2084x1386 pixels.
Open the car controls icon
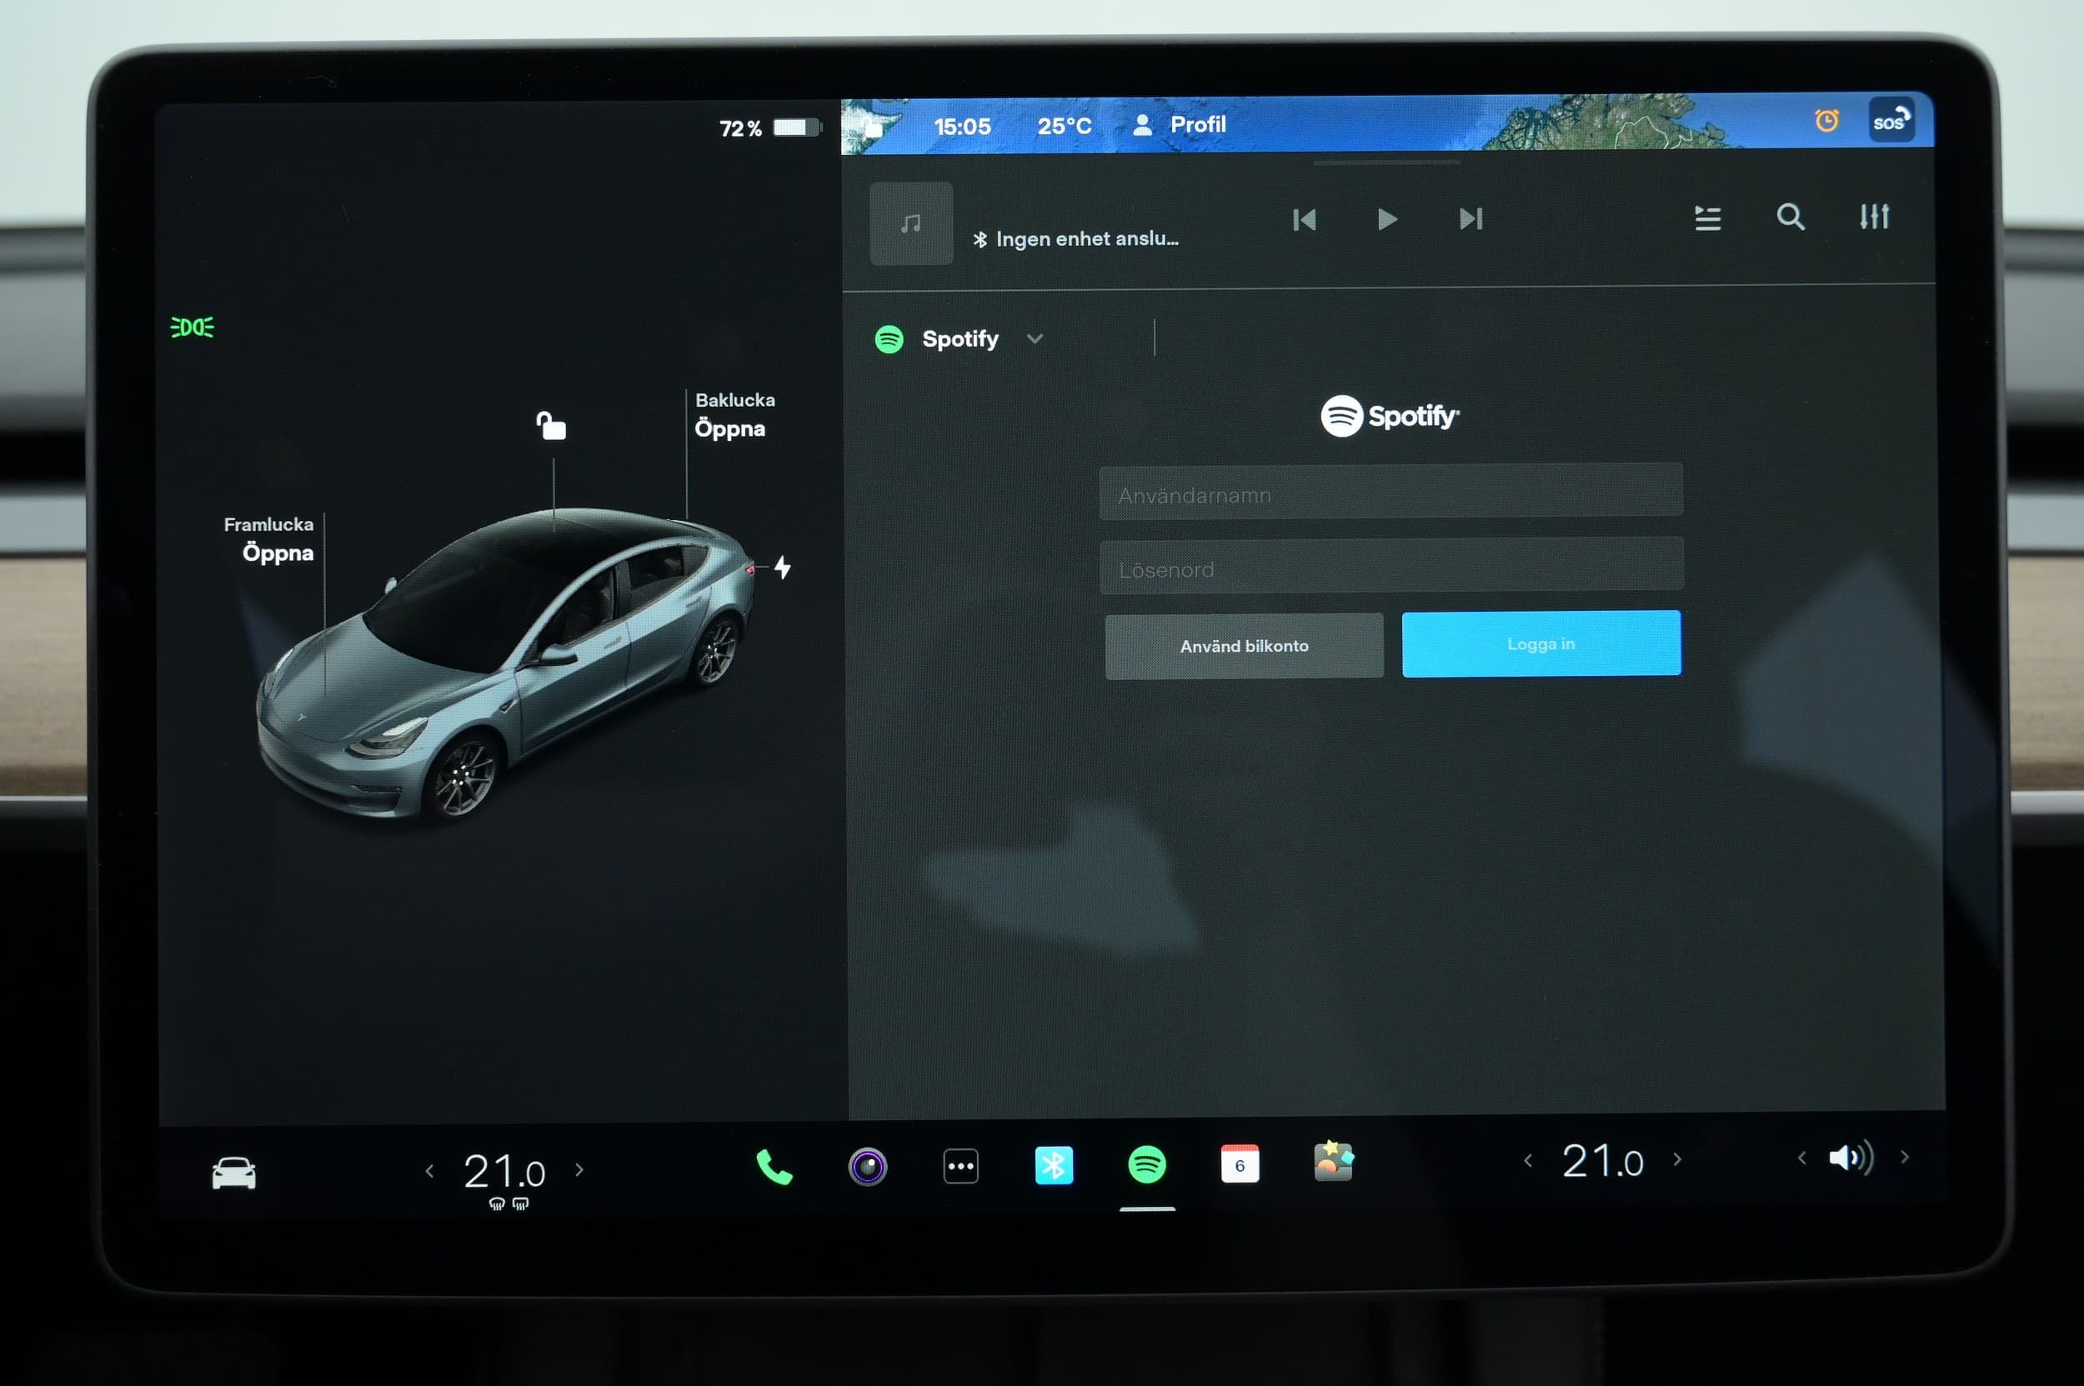[233, 1173]
